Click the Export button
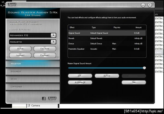 45,55
